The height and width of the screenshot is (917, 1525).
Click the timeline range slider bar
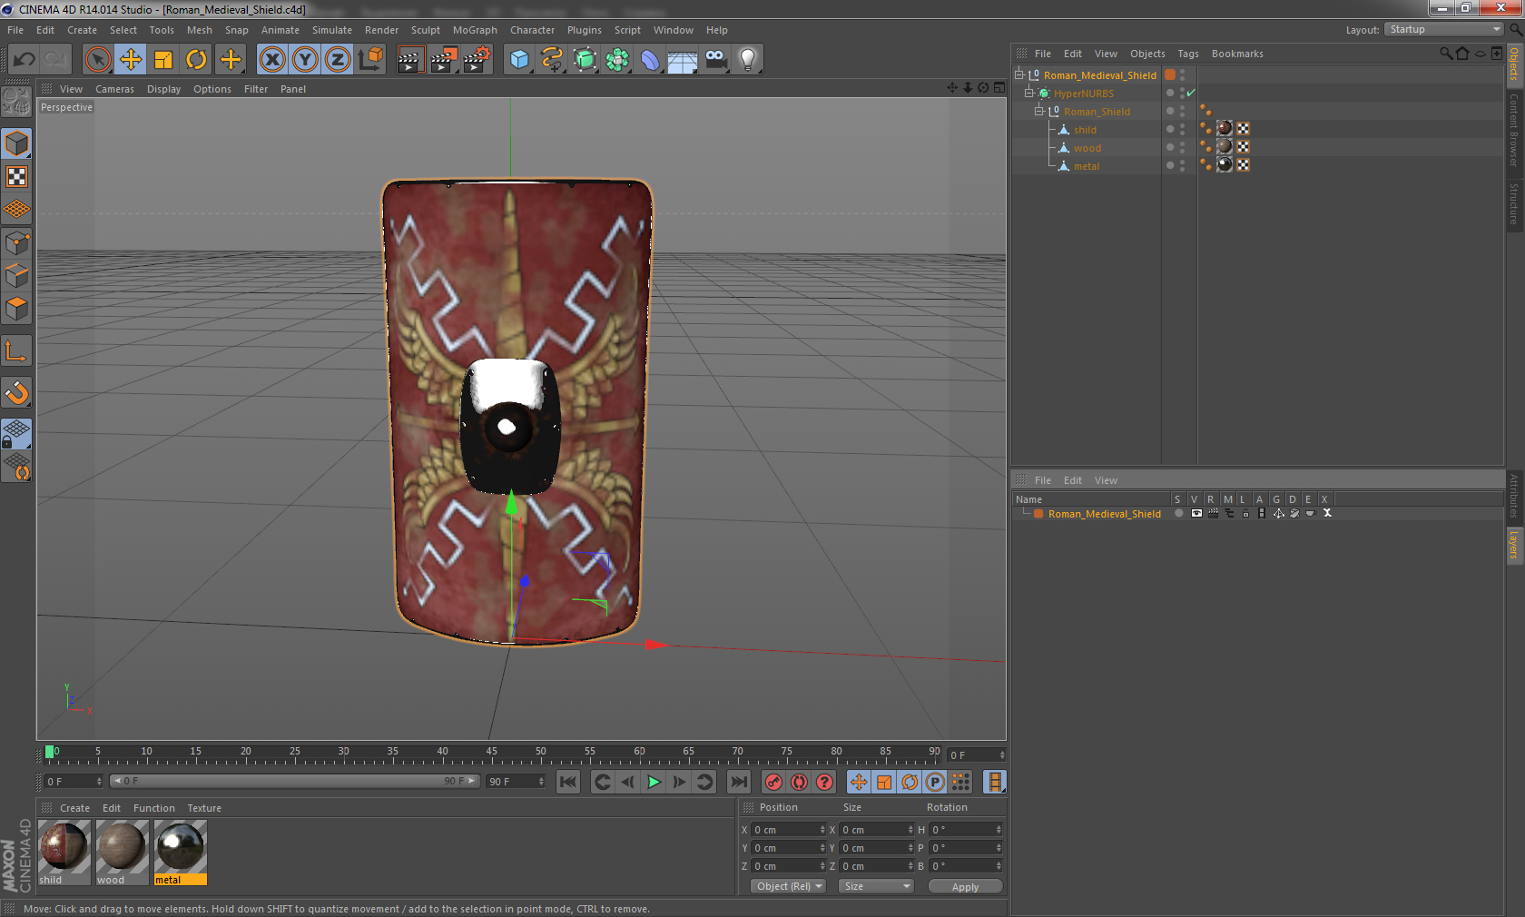(x=295, y=781)
